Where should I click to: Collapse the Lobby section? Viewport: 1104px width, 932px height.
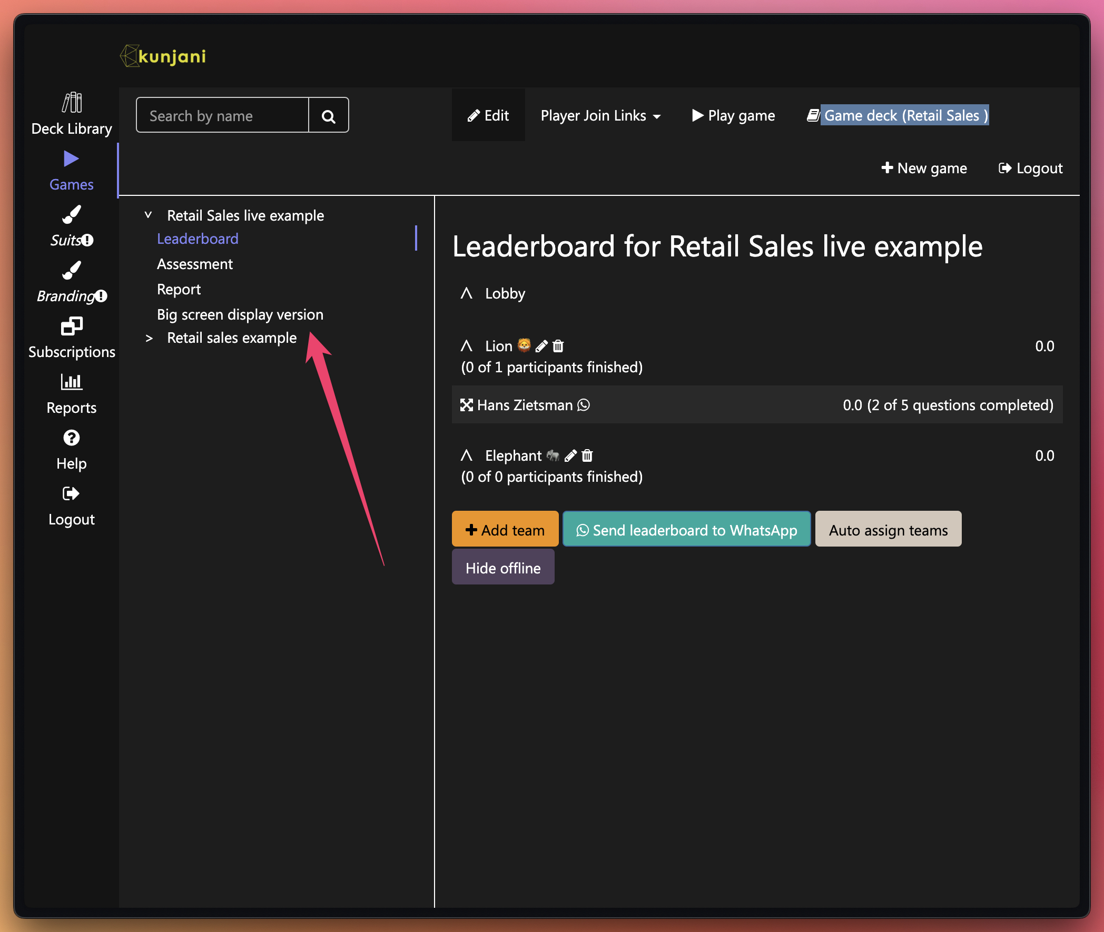466,293
